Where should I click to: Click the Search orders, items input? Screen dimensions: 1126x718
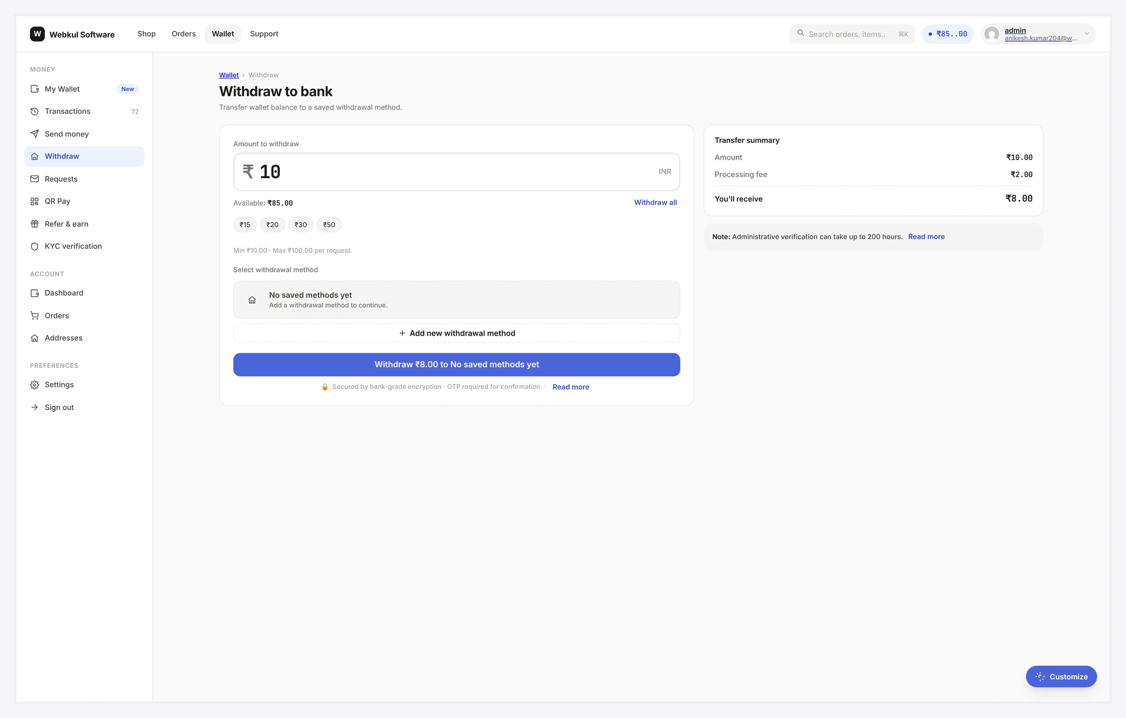(x=852, y=34)
